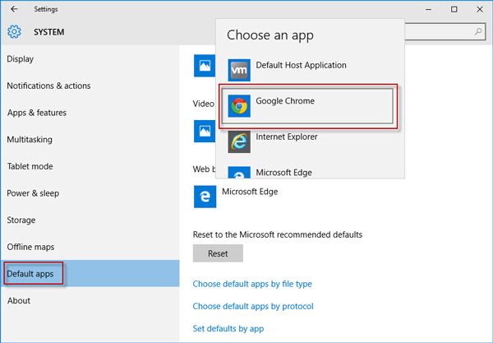Click the back arrow in Settings
Viewport: 493px width, 343px height.
click(14, 9)
